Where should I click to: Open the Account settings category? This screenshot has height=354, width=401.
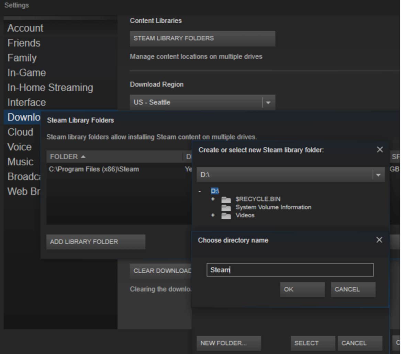25,28
